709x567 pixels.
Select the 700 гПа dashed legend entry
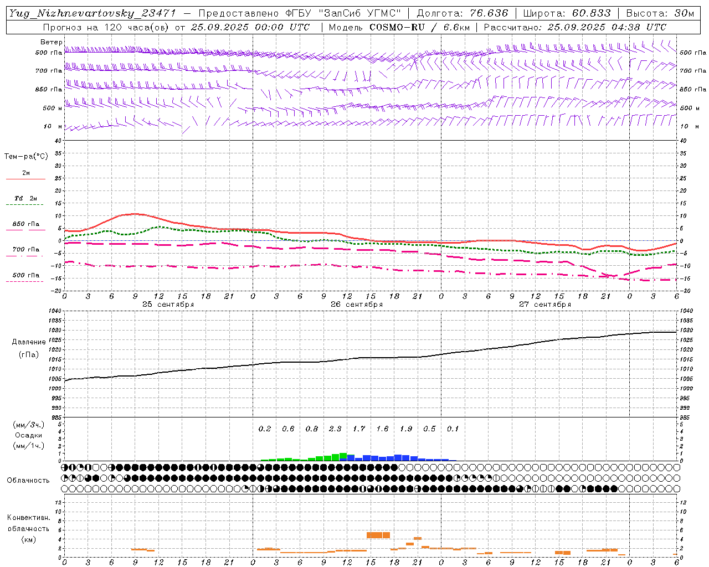point(25,250)
